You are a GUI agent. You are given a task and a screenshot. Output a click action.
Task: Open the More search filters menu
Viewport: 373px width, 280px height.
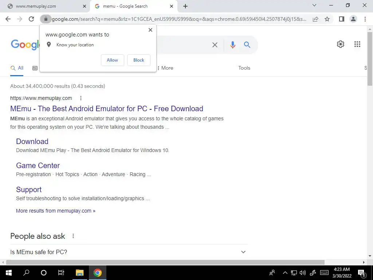point(165,68)
